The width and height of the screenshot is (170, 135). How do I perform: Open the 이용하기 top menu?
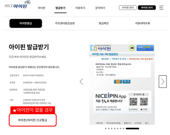pos(80,8)
